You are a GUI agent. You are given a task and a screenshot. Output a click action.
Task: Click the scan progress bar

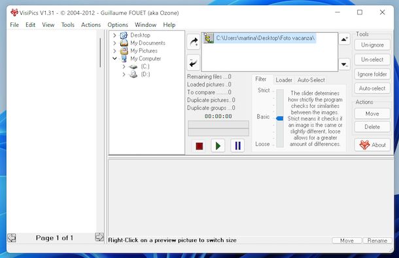(218, 128)
